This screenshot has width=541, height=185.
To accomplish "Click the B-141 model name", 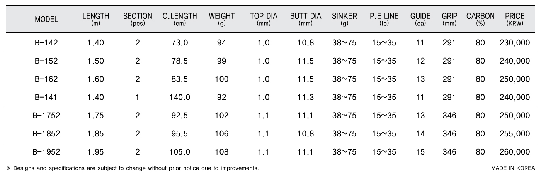I will point(46,98).
